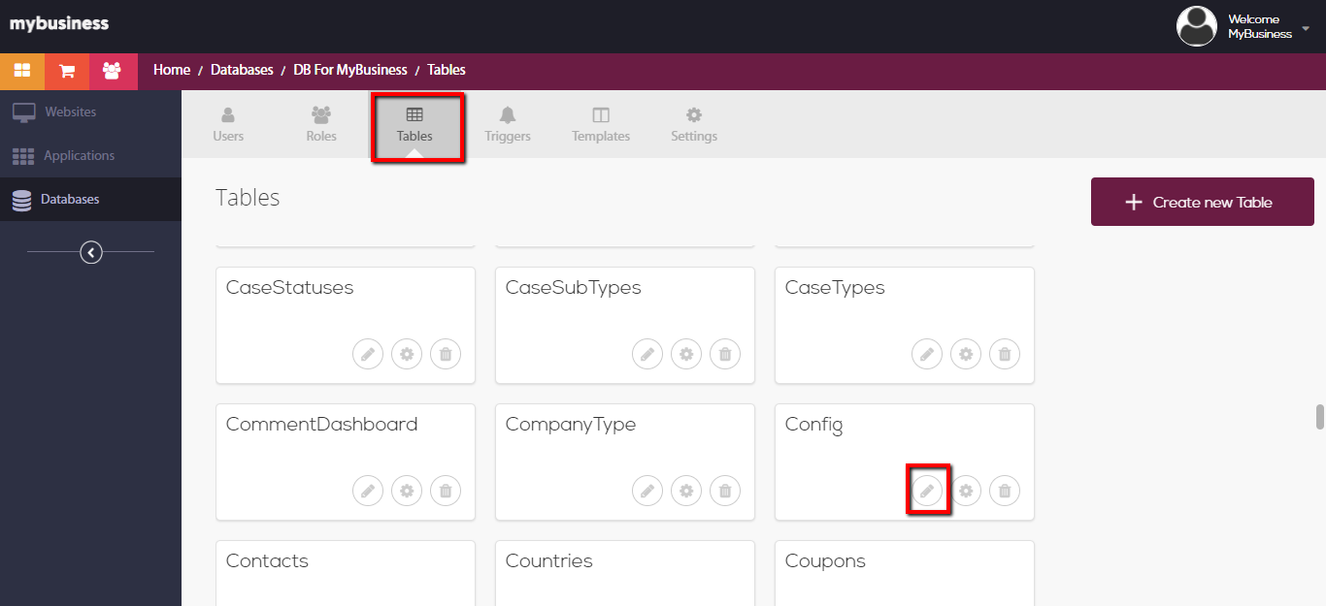Image resolution: width=1326 pixels, height=606 pixels.
Task: Switch to the Roles tab
Action: coord(321,124)
